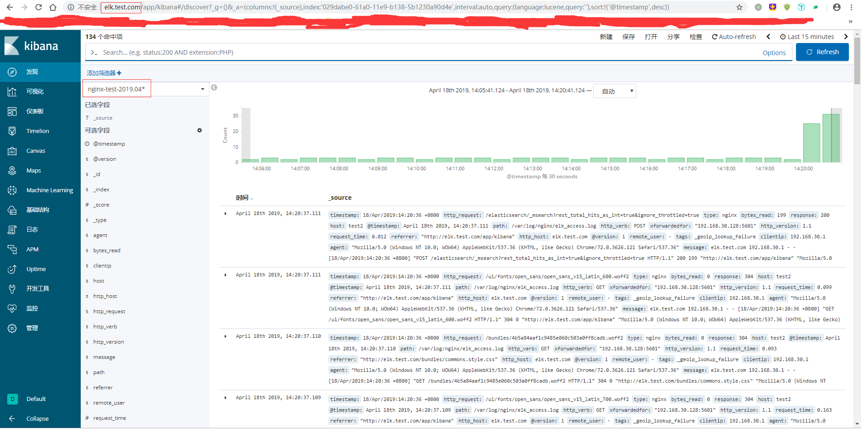
Task: Open the 保存 save option
Action: [629, 36]
